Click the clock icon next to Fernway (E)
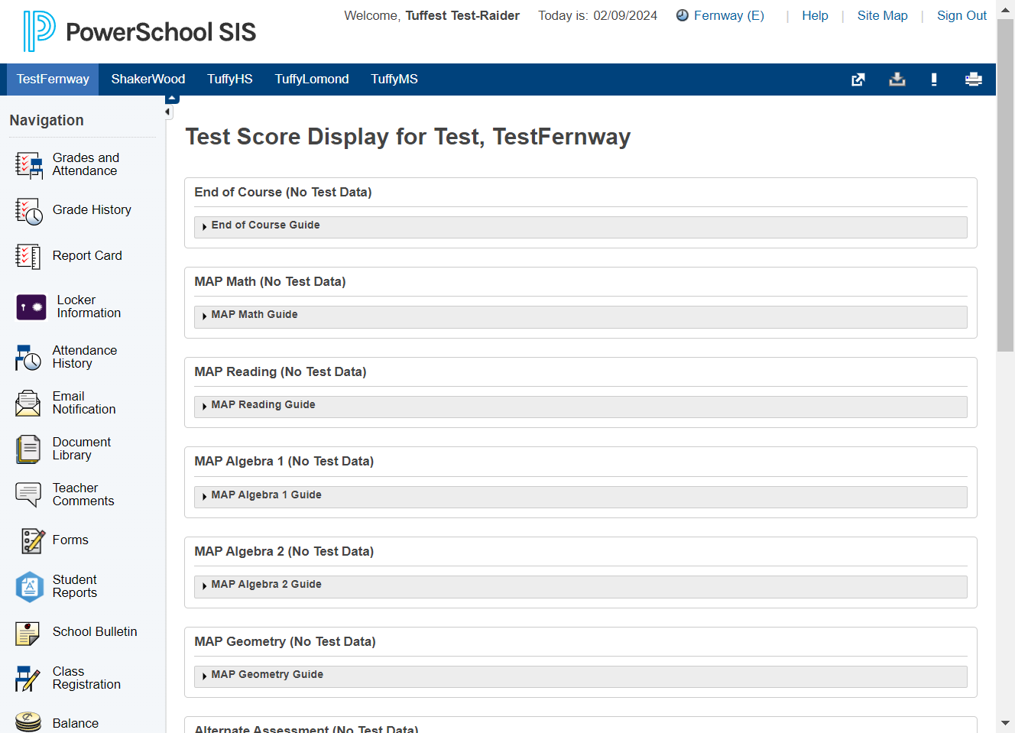The height and width of the screenshot is (733, 1015). (x=683, y=15)
